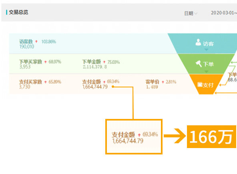Screen dimensions: 237x174
Task: Select the 下单金额 value 2,114,379.8
Action: click(95, 67)
